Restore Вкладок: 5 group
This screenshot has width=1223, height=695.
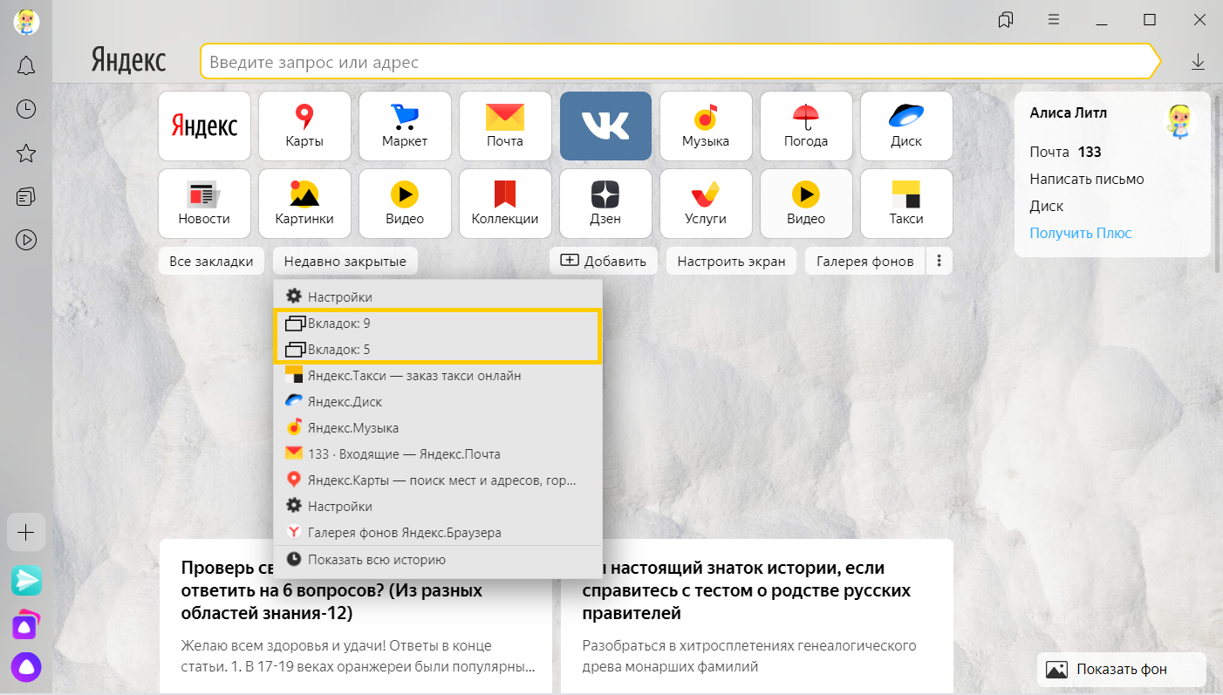(438, 350)
